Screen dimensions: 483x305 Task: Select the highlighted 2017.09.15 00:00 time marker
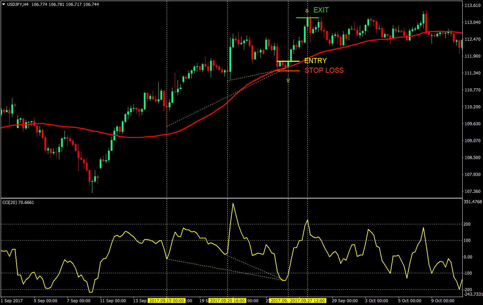(167, 301)
